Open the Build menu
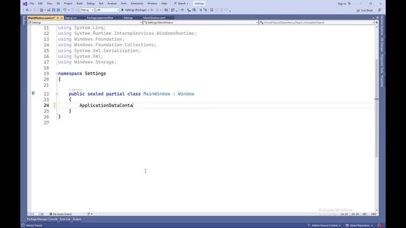The height and width of the screenshot is (228, 406). point(79,4)
